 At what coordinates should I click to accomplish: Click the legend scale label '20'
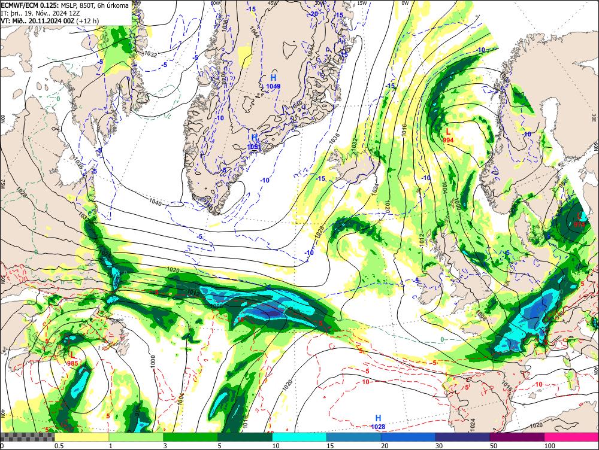385,446
